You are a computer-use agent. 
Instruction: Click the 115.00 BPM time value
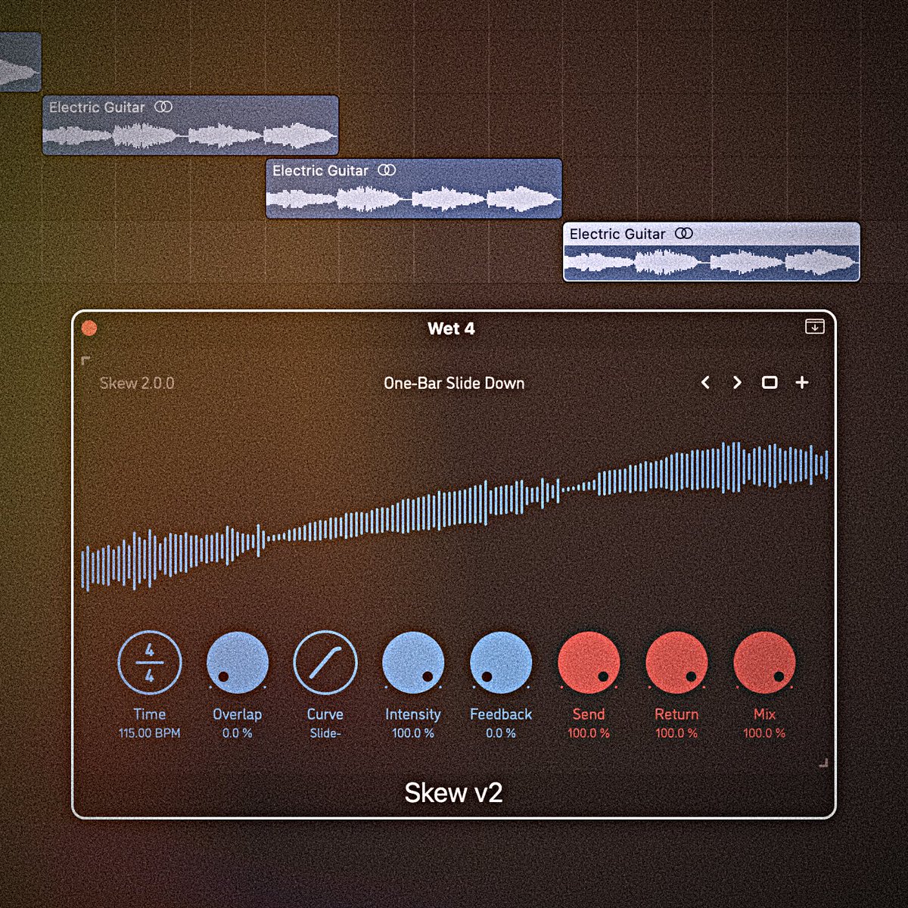150,733
